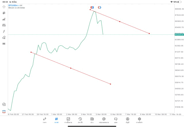Open the H4 timeframe selector

(x=4, y=44)
